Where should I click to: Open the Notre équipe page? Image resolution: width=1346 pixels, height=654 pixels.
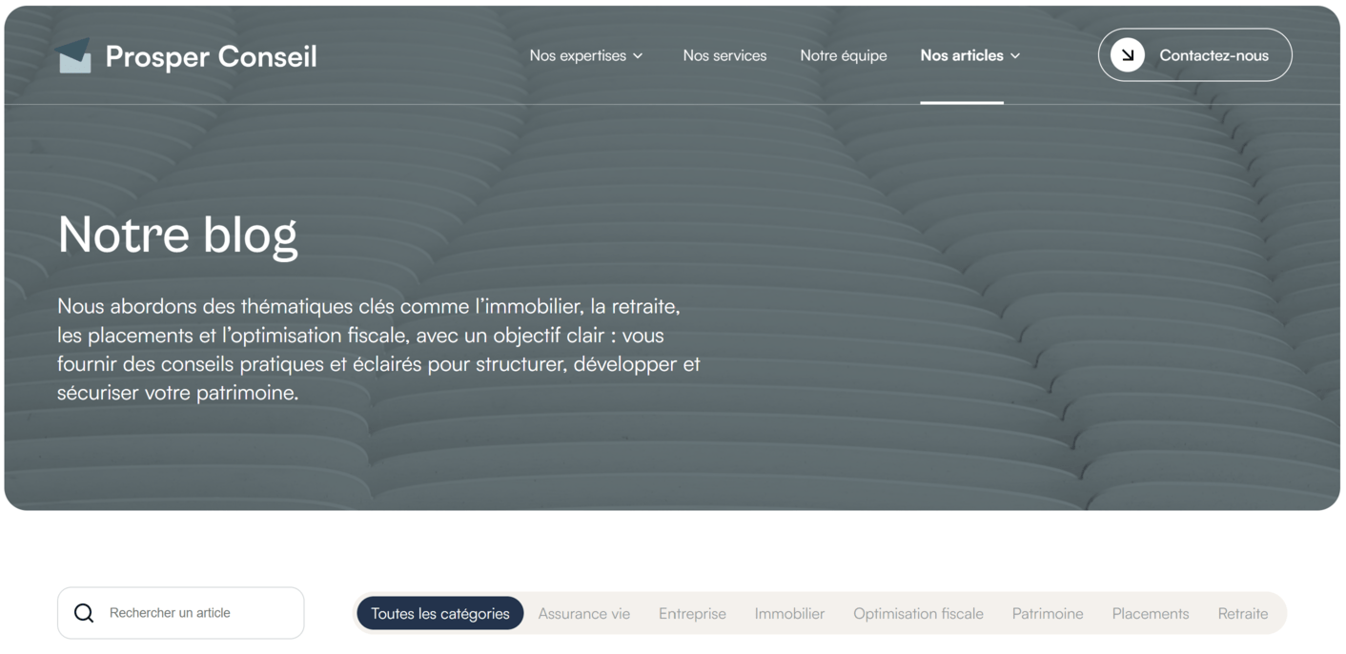coord(844,55)
